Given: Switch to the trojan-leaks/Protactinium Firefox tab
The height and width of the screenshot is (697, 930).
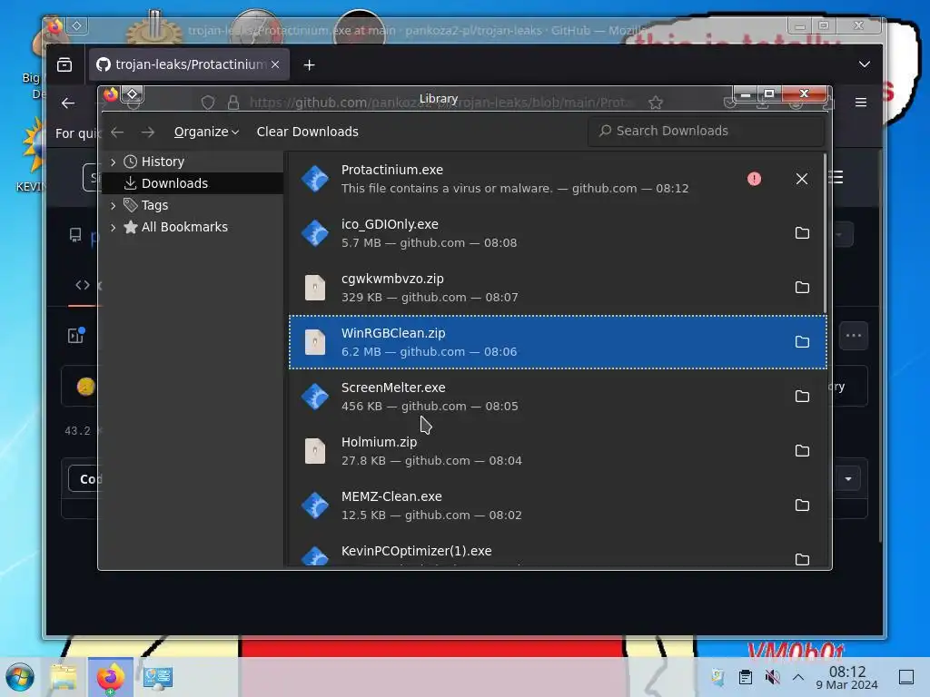Looking at the screenshot, I should pos(189,64).
